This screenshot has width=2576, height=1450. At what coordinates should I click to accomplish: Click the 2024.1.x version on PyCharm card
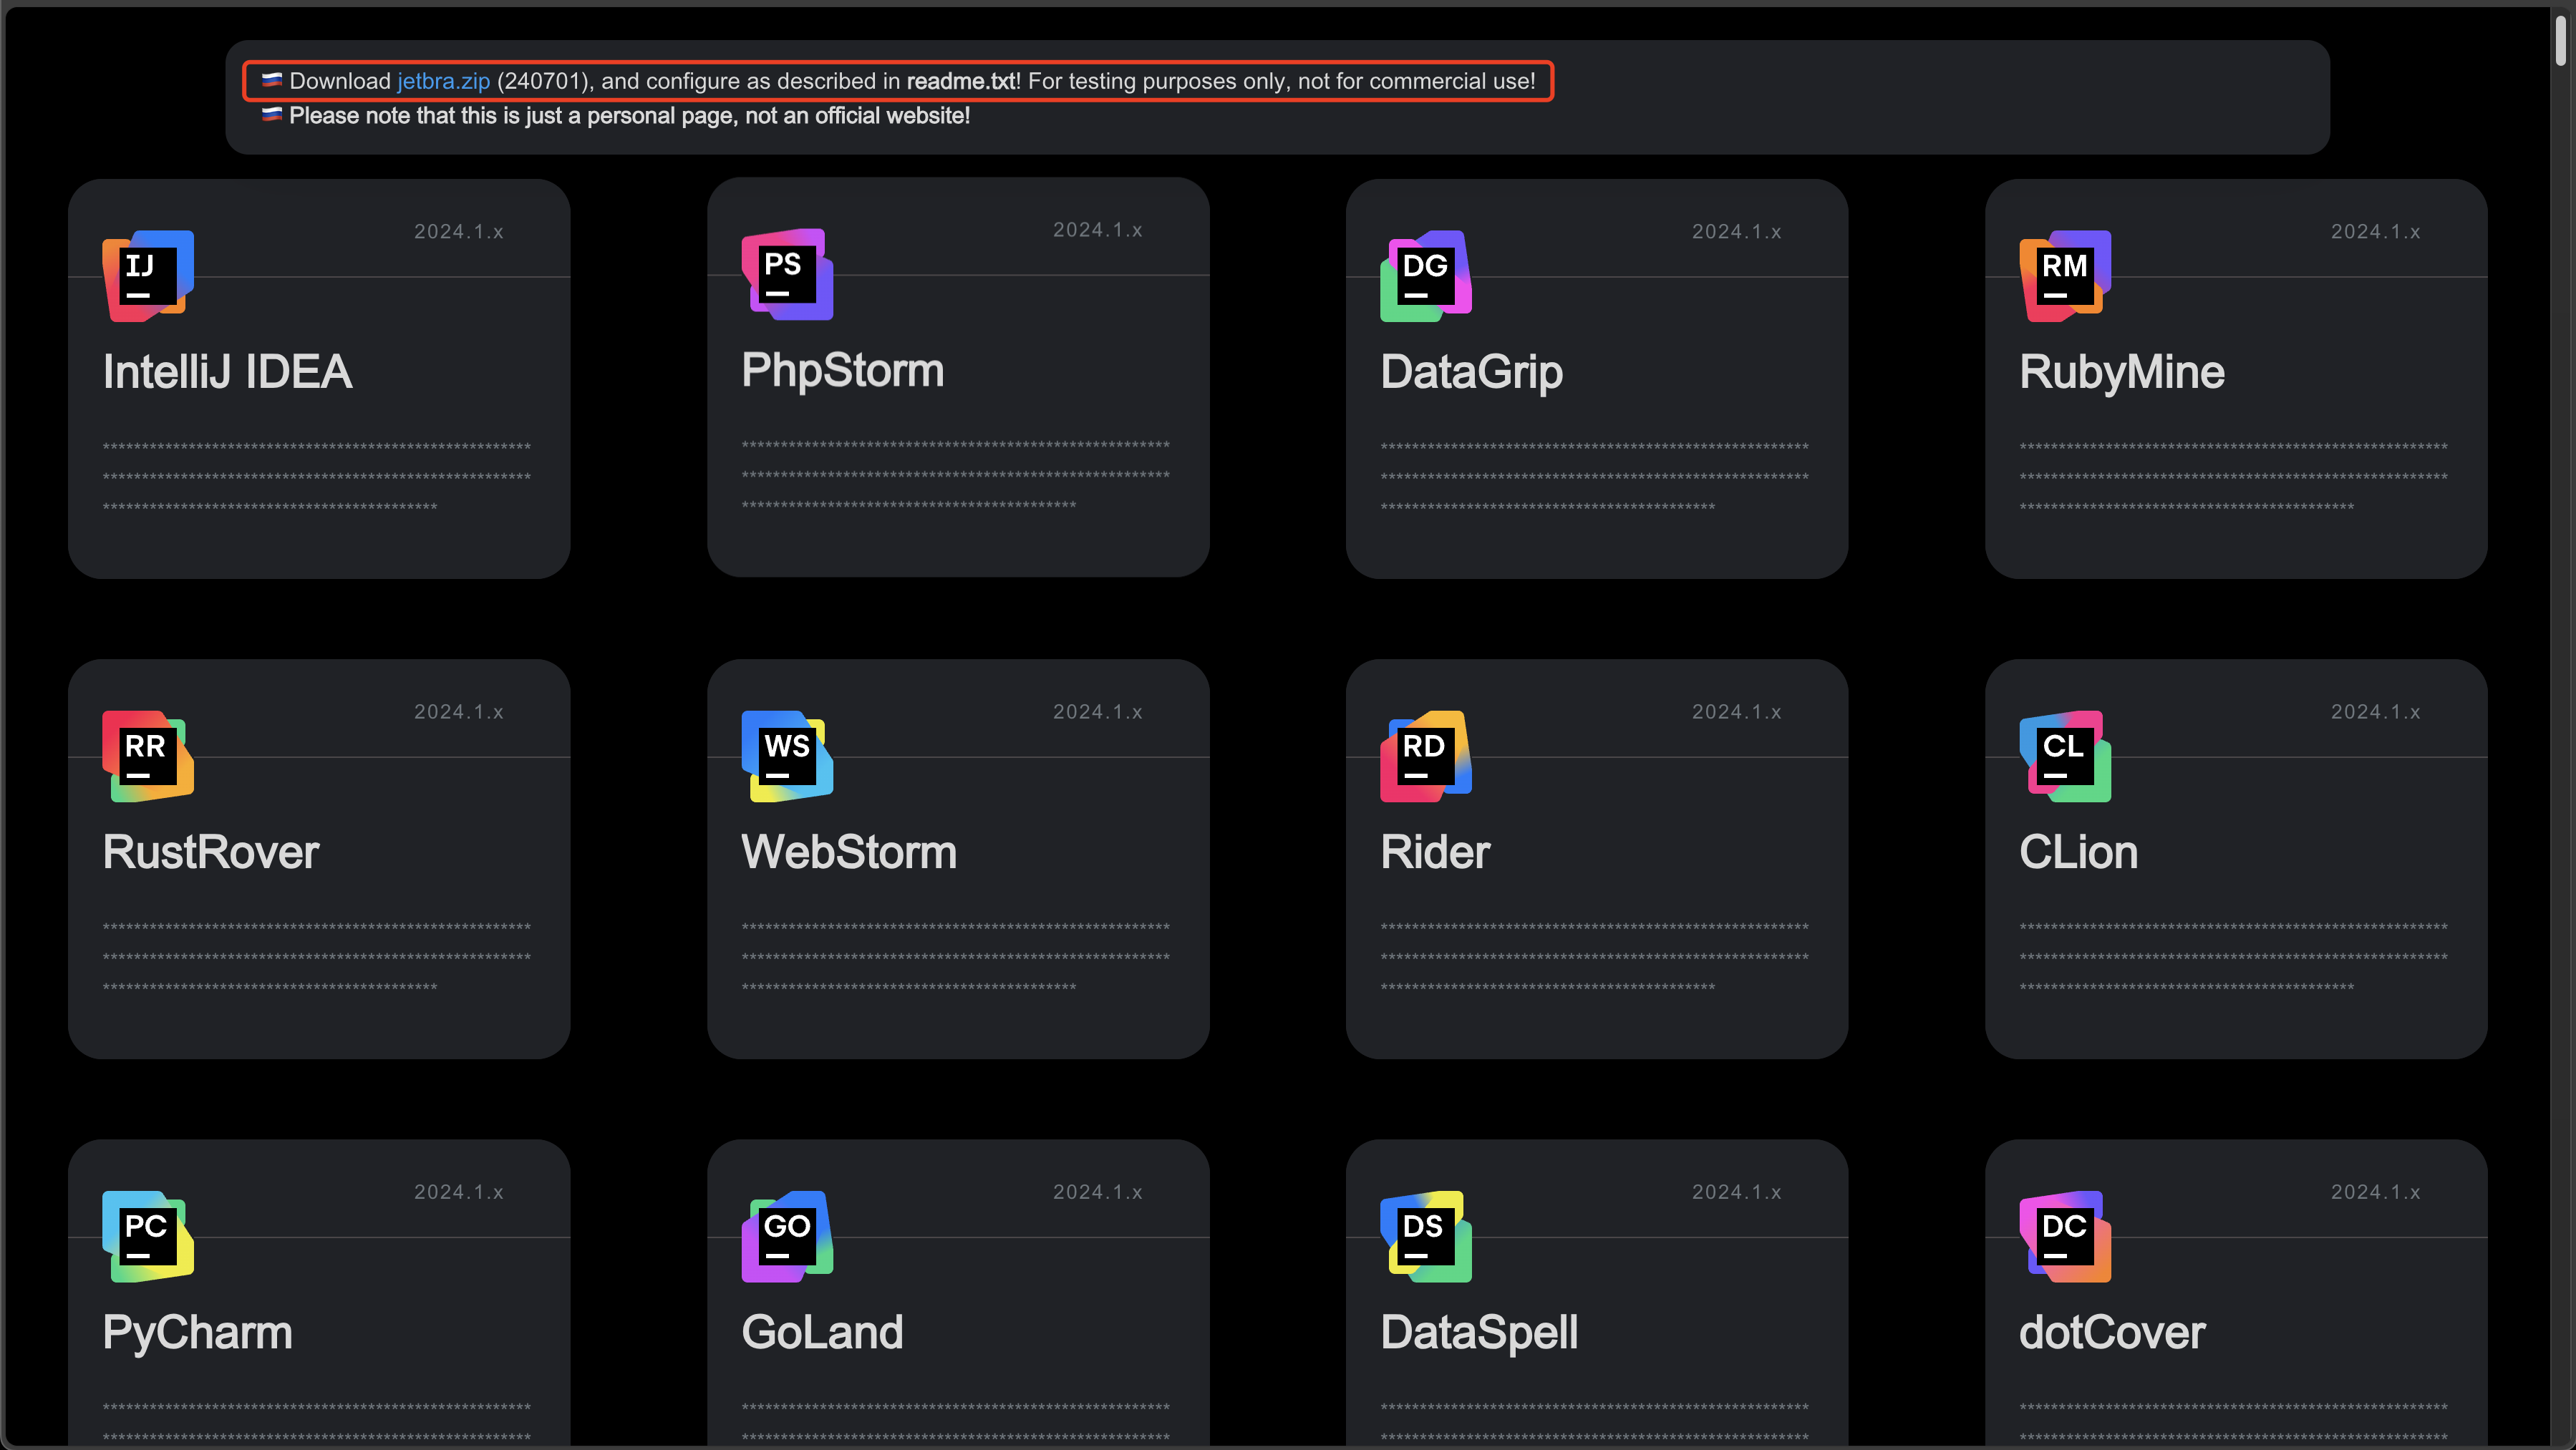click(459, 1192)
